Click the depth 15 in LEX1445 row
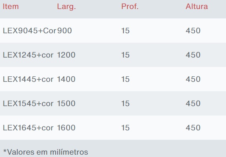The image size is (226, 157). pyautogui.click(x=125, y=79)
